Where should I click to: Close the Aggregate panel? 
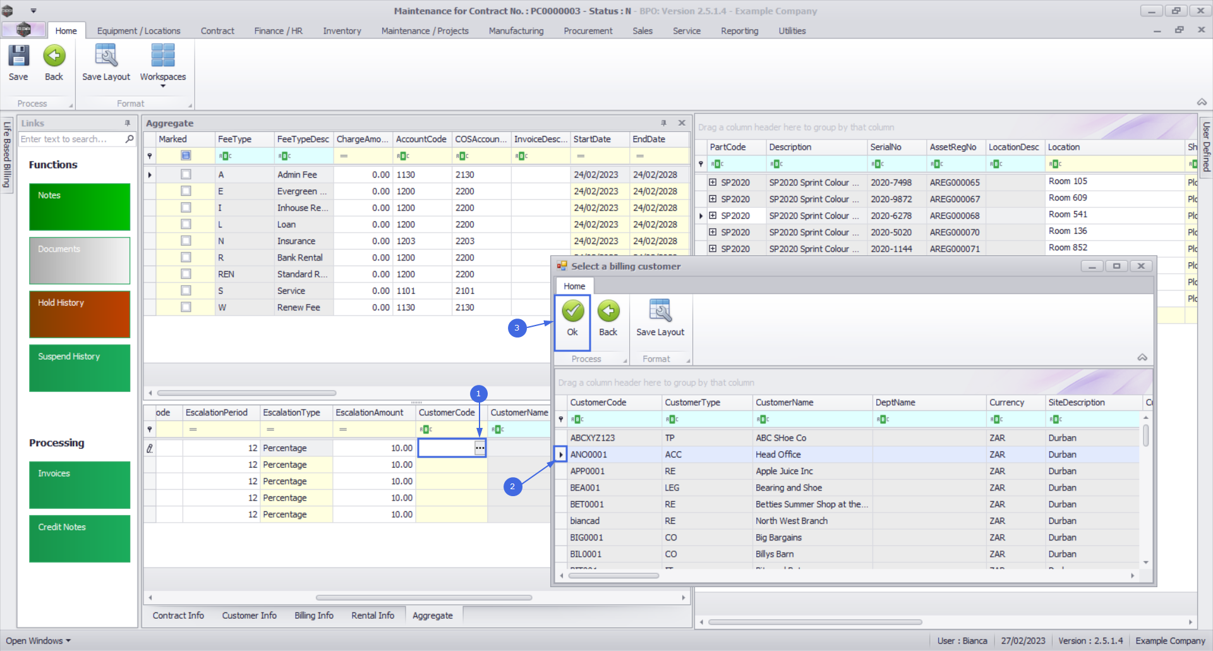[682, 123]
